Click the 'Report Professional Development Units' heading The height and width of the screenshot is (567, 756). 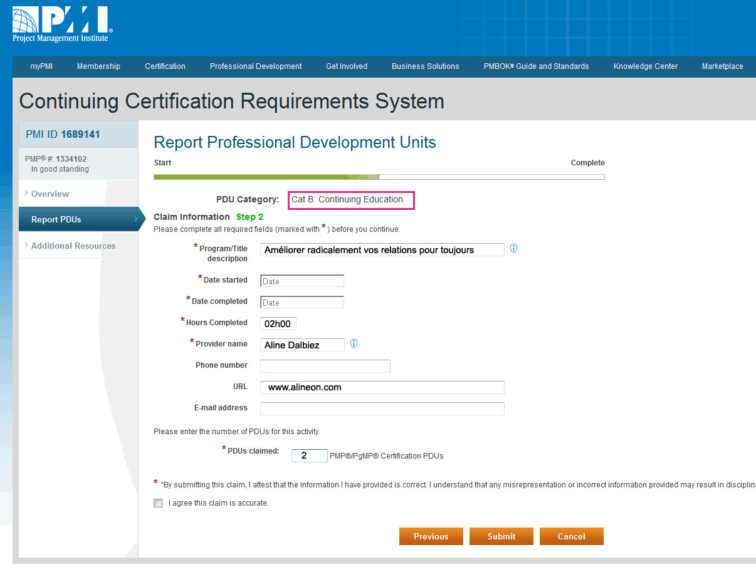click(x=295, y=142)
